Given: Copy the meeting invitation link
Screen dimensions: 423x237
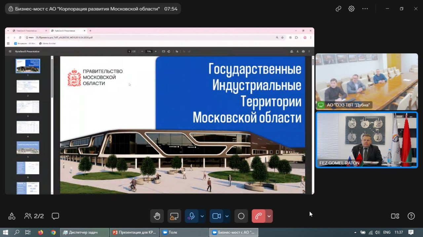Looking at the screenshot, I should 338,9.
